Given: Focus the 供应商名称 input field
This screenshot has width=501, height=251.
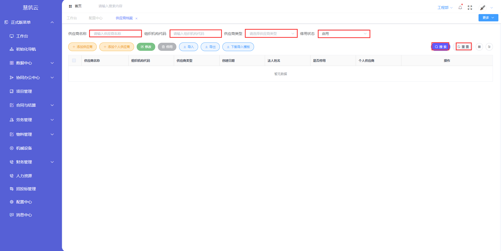Looking at the screenshot, I should coord(116,34).
